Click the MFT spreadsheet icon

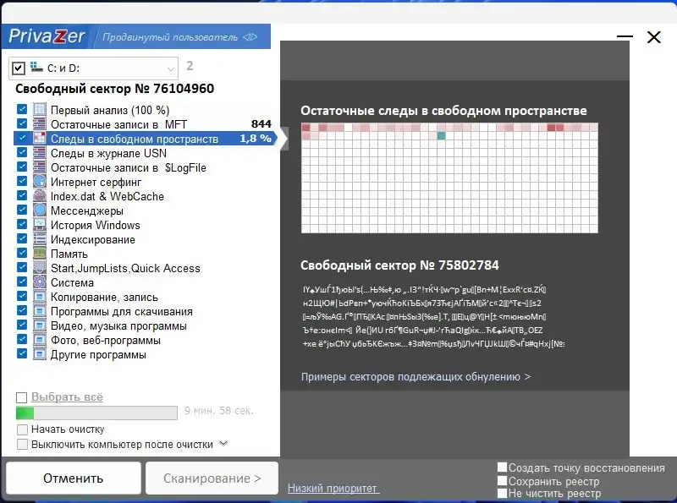coord(39,123)
